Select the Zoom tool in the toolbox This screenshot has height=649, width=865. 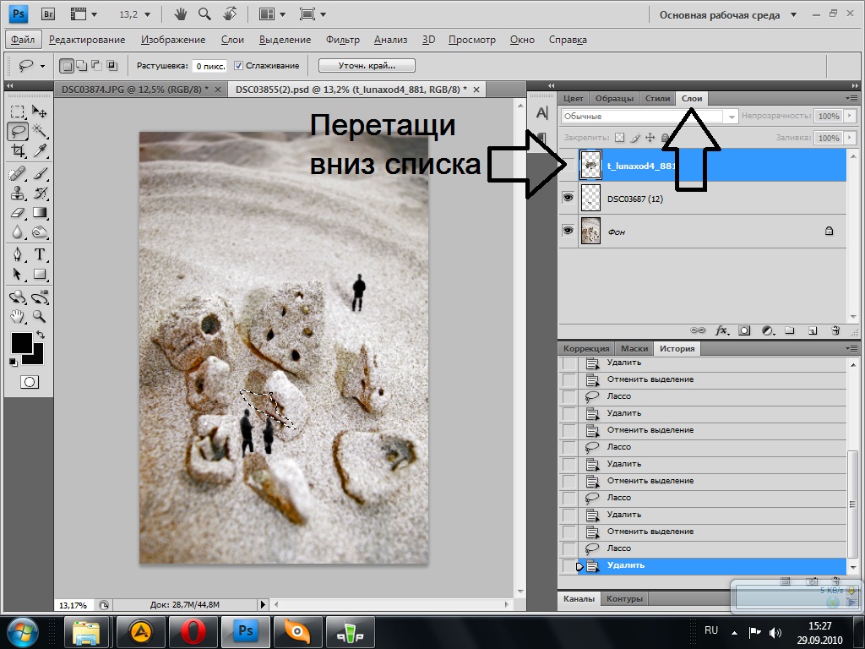tap(39, 316)
